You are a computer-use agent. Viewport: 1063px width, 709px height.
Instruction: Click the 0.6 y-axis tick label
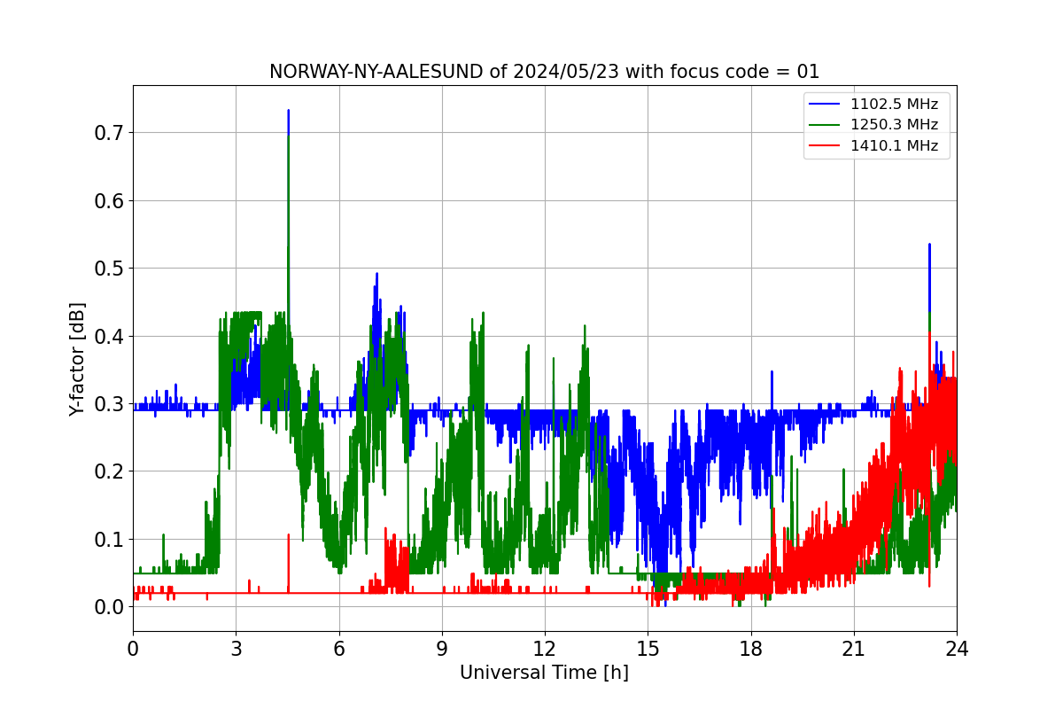coord(108,200)
